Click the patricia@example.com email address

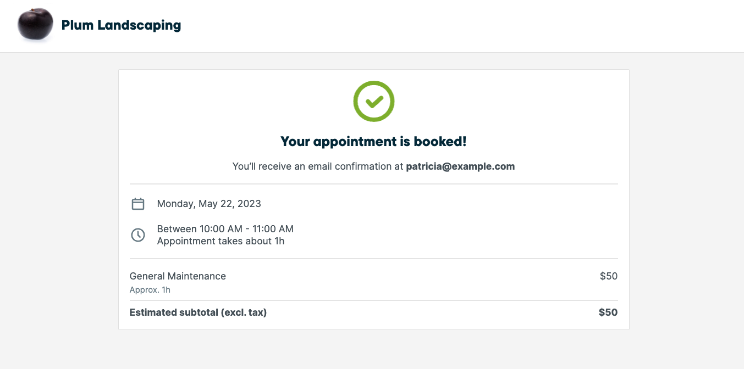[460, 166]
